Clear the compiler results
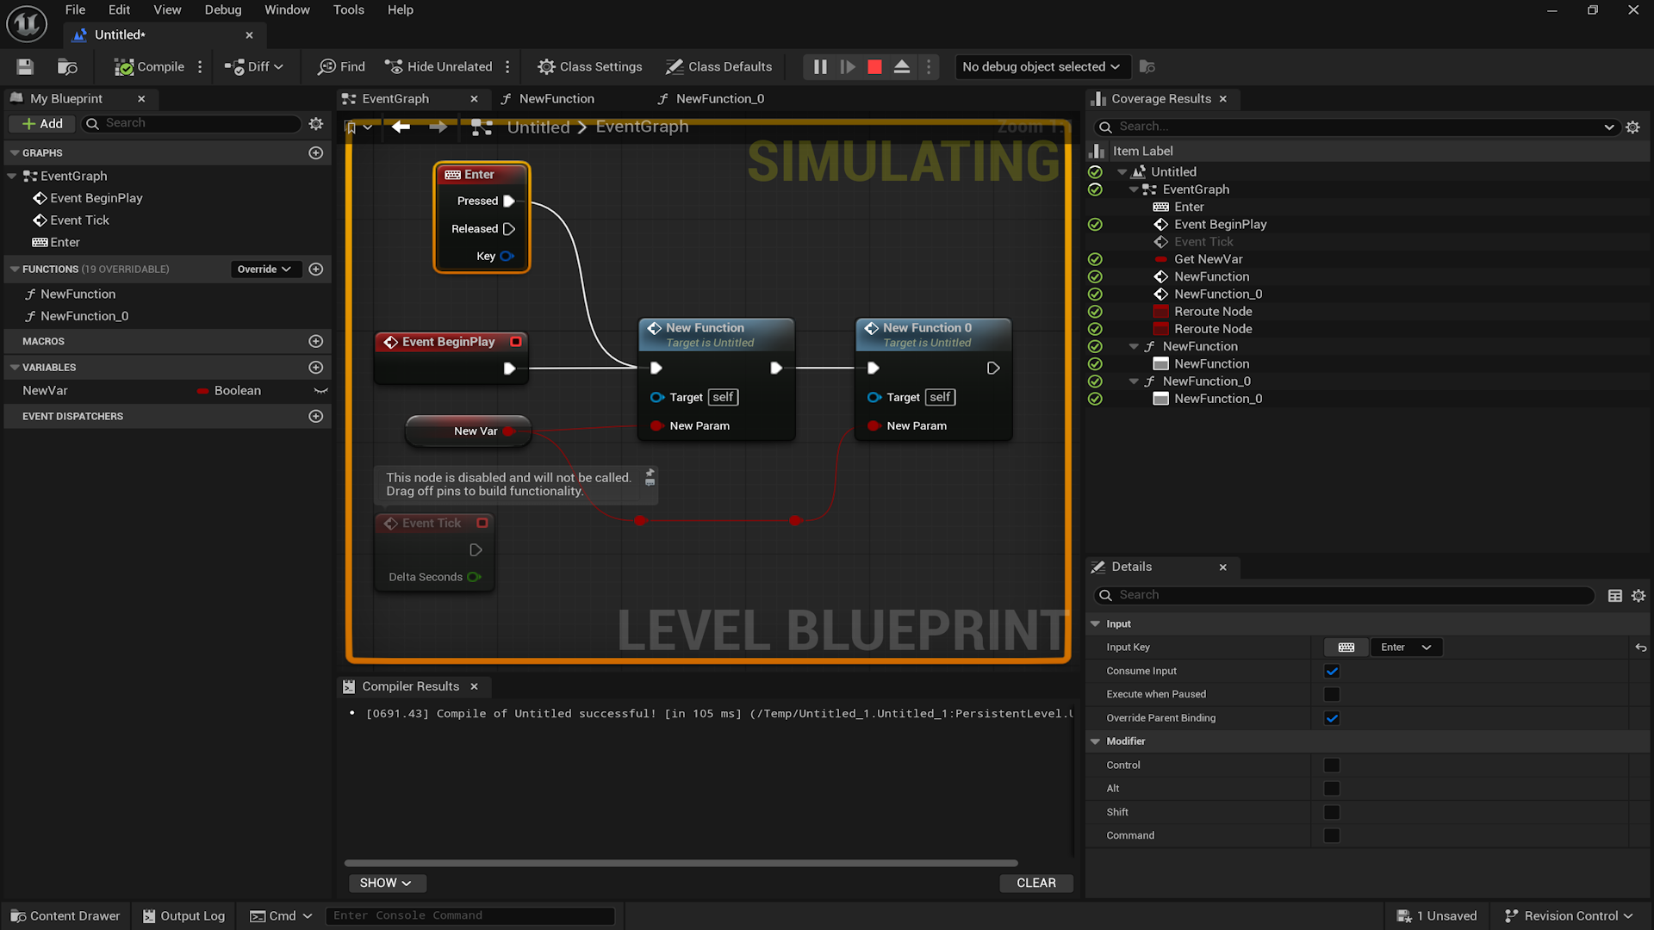 (1035, 883)
